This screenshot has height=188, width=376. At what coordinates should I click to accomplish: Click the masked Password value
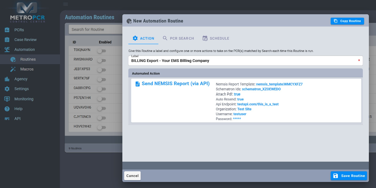coord(237,119)
